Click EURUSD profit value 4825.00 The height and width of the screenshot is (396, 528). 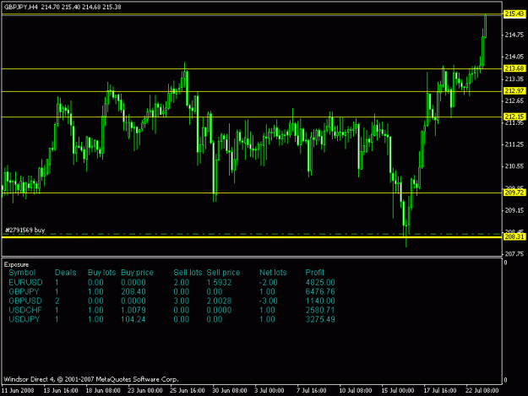[x=320, y=282]
